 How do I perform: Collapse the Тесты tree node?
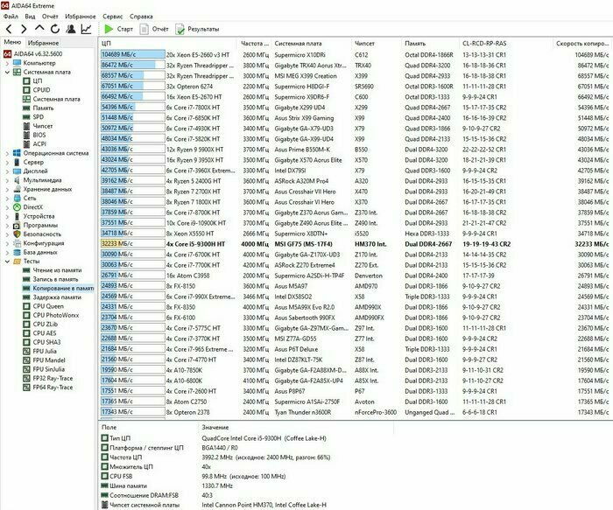pos(7,261)
